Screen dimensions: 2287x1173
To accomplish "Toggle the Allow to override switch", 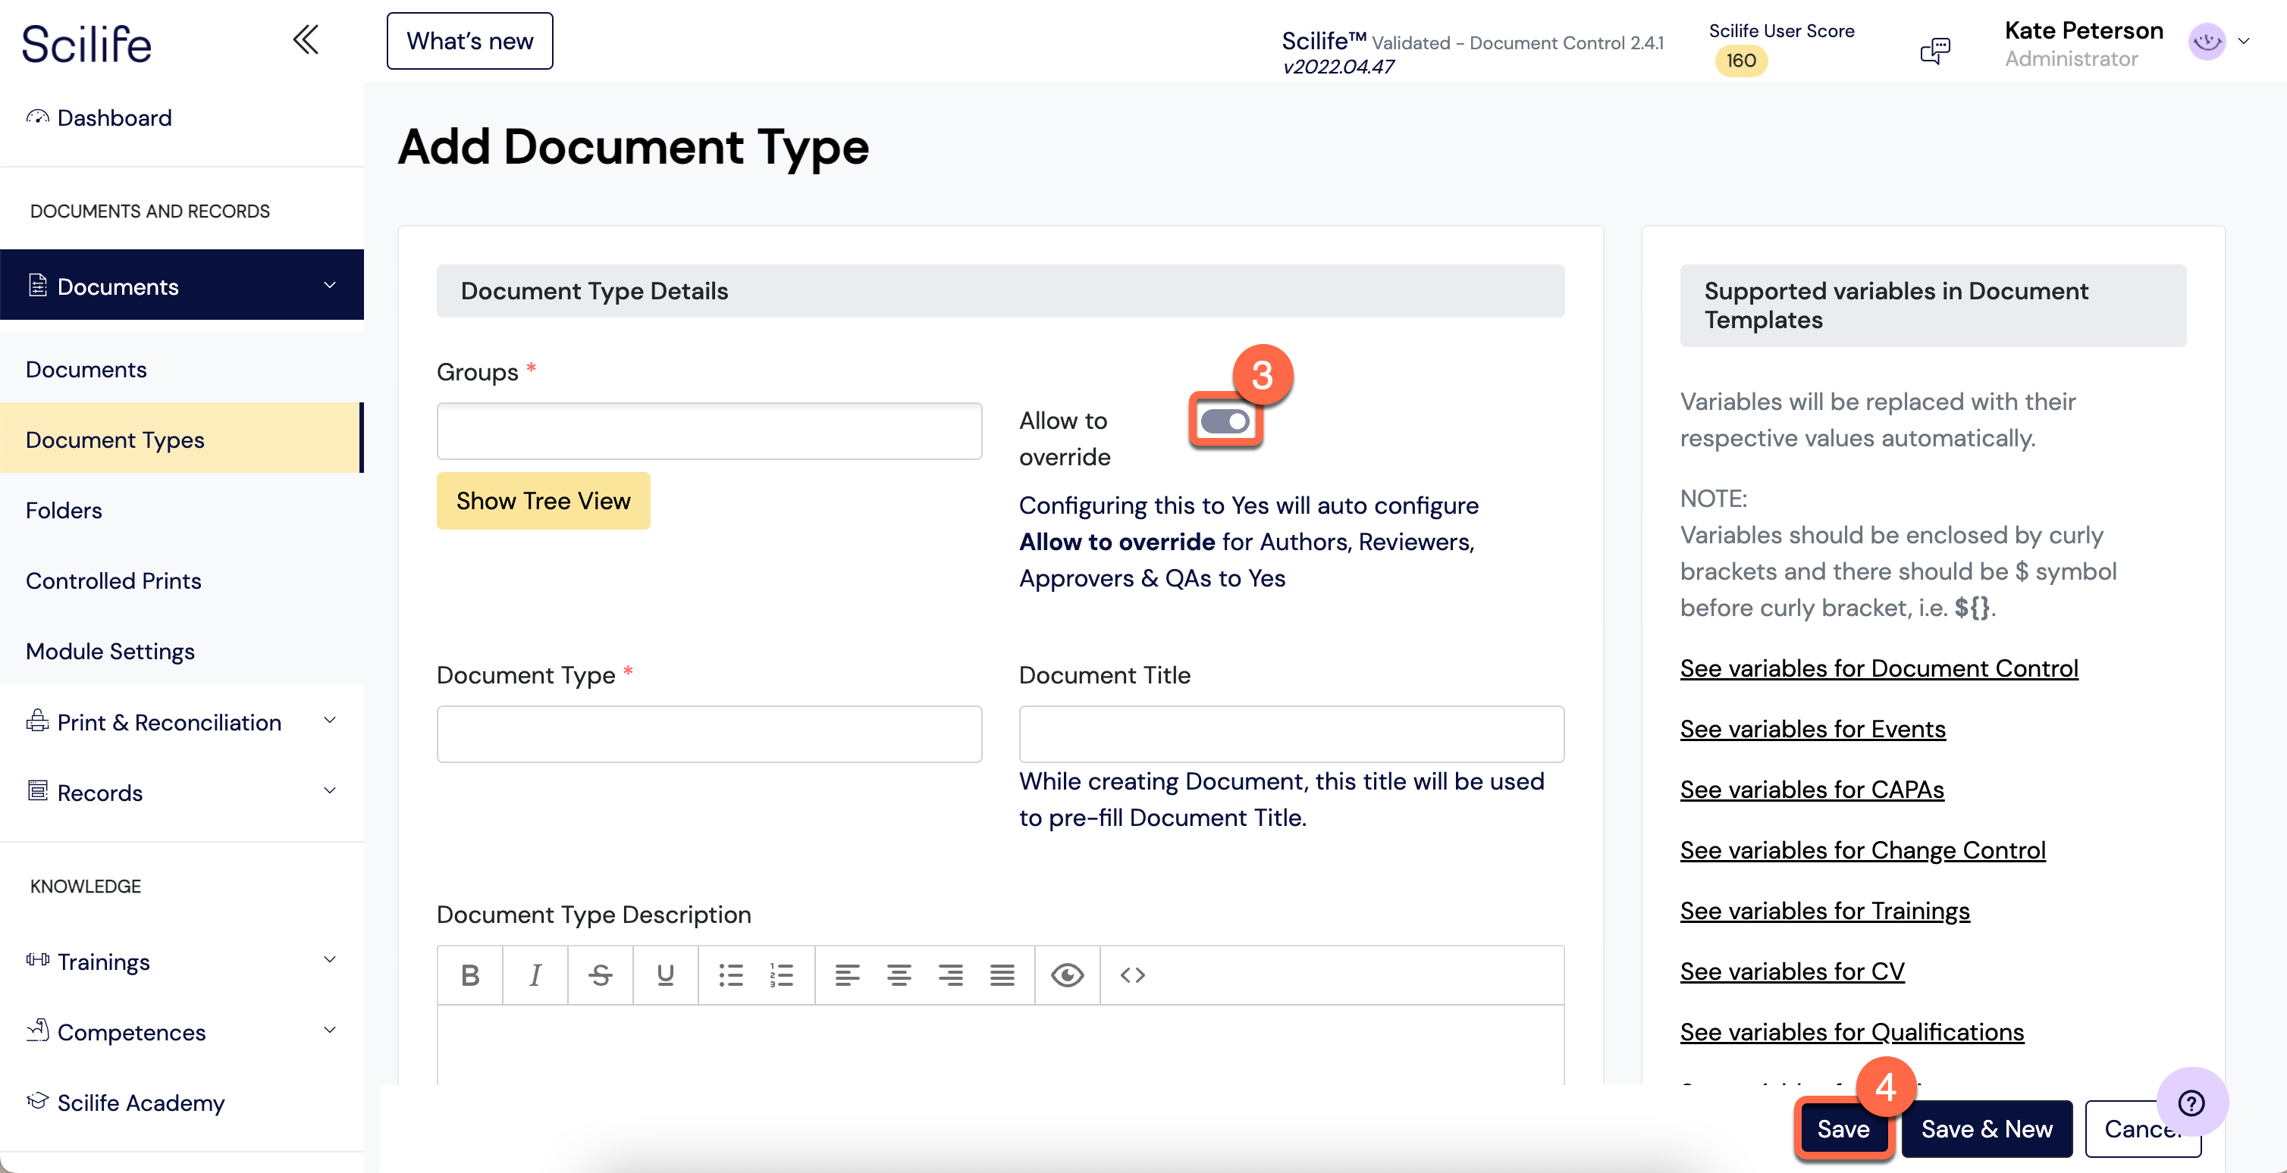I will tap(1225, 421).
